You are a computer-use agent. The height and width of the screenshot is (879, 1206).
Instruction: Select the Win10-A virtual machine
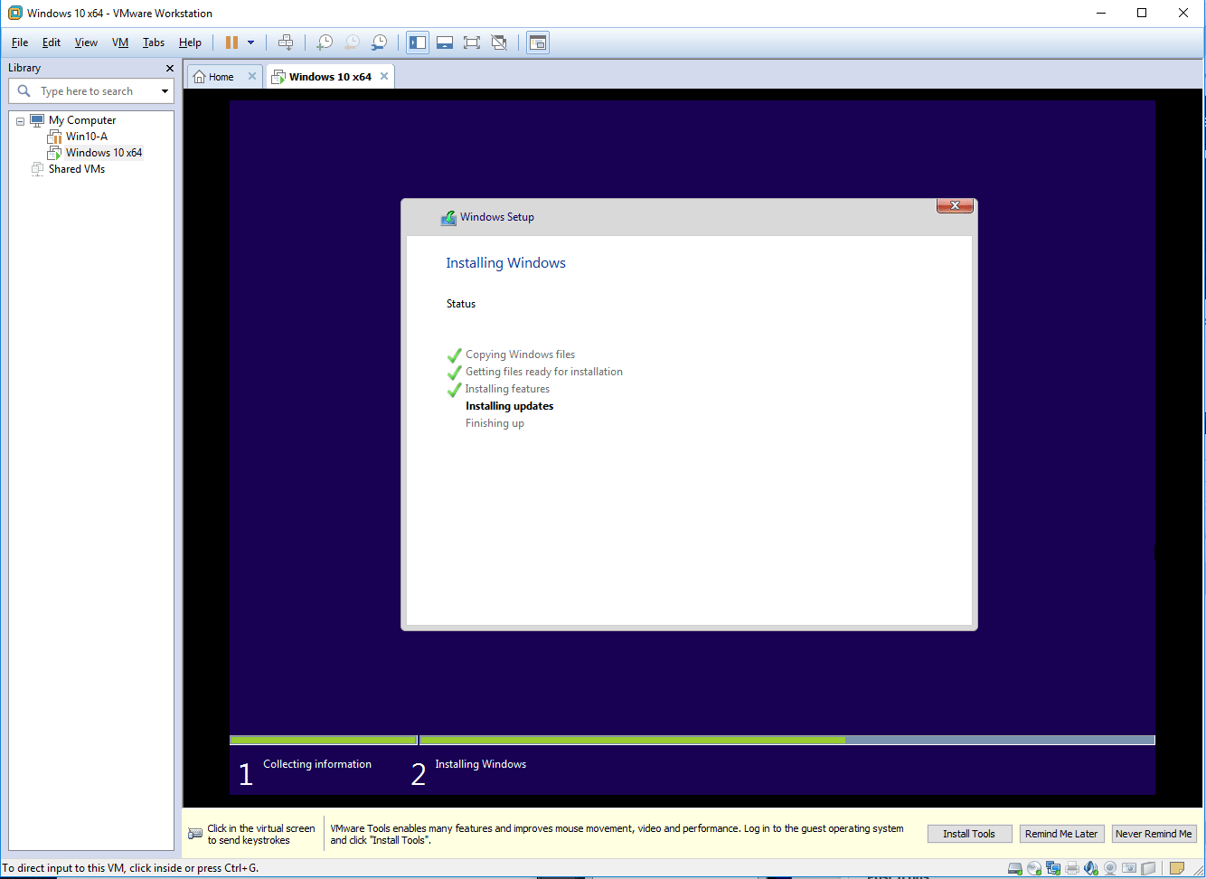pyautogui.click(x=86, y=137)
